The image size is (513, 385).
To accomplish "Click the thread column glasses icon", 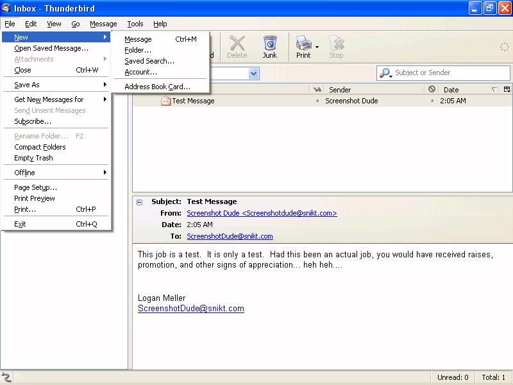I will tap(317, 89).
